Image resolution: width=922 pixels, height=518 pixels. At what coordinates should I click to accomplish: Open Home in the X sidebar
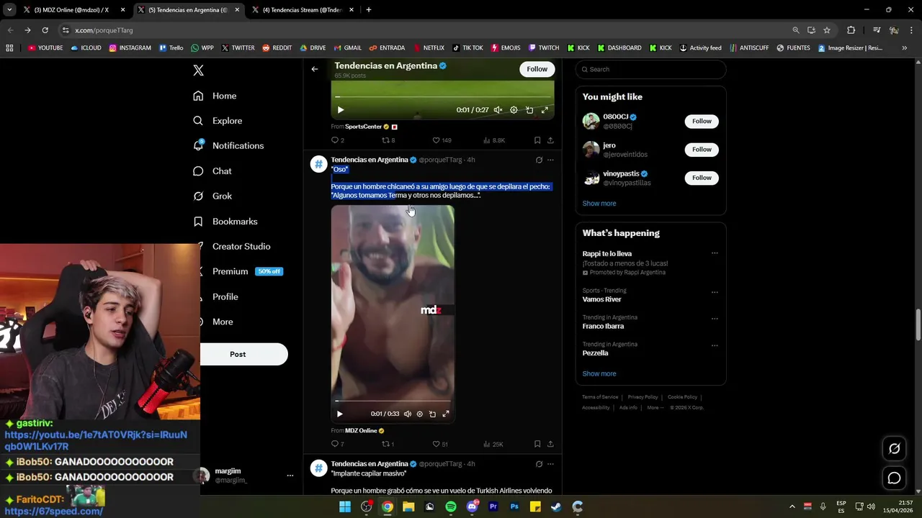click(x=215, y=96)
